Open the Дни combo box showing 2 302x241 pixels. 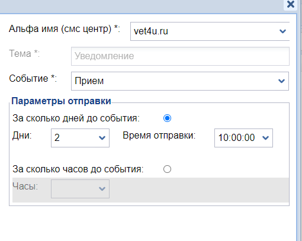click(x=80, y=138)
